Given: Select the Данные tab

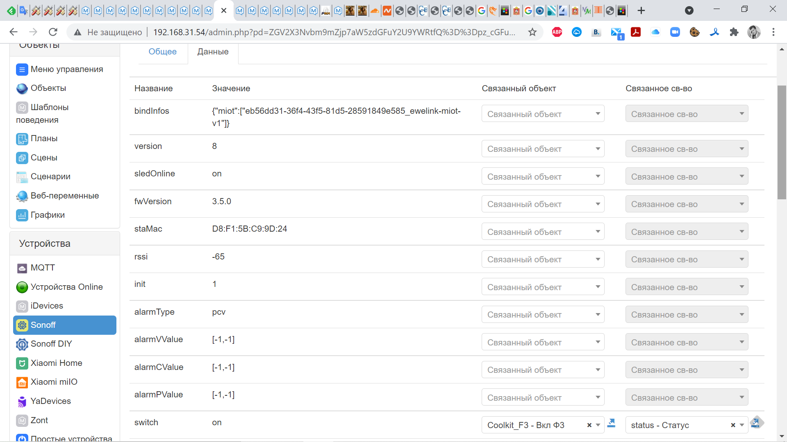Looking at the screenshot, I should [x=213, y=52].
